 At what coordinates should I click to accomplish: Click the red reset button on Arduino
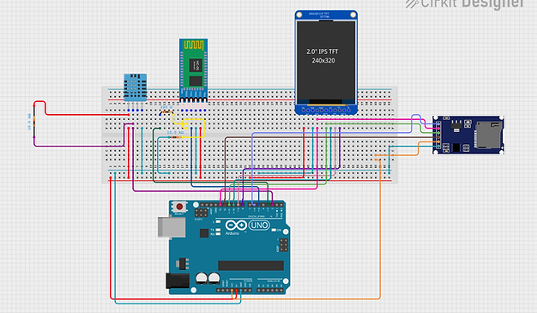tap(179, 207)
